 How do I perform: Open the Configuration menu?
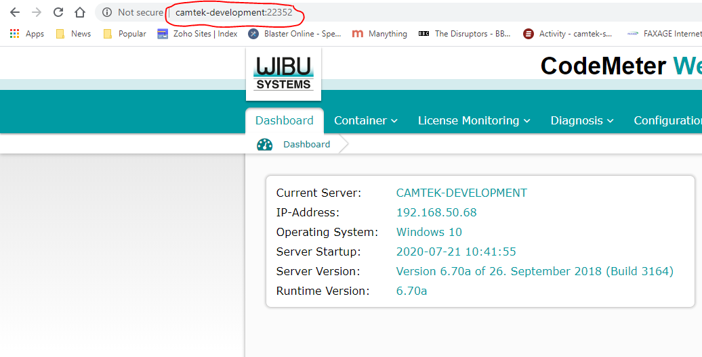pos(667,120)
